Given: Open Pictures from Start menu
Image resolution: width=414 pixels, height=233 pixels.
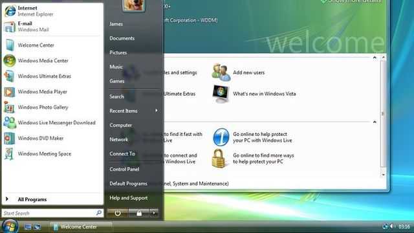Looking at the screenshot, I should [118, 52].
